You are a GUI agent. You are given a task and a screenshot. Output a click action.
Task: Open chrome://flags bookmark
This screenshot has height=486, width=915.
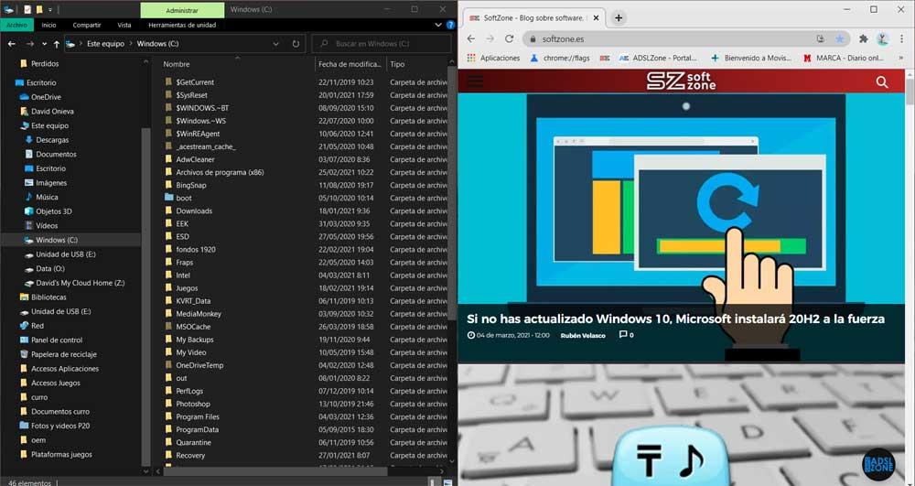[560, 59]
